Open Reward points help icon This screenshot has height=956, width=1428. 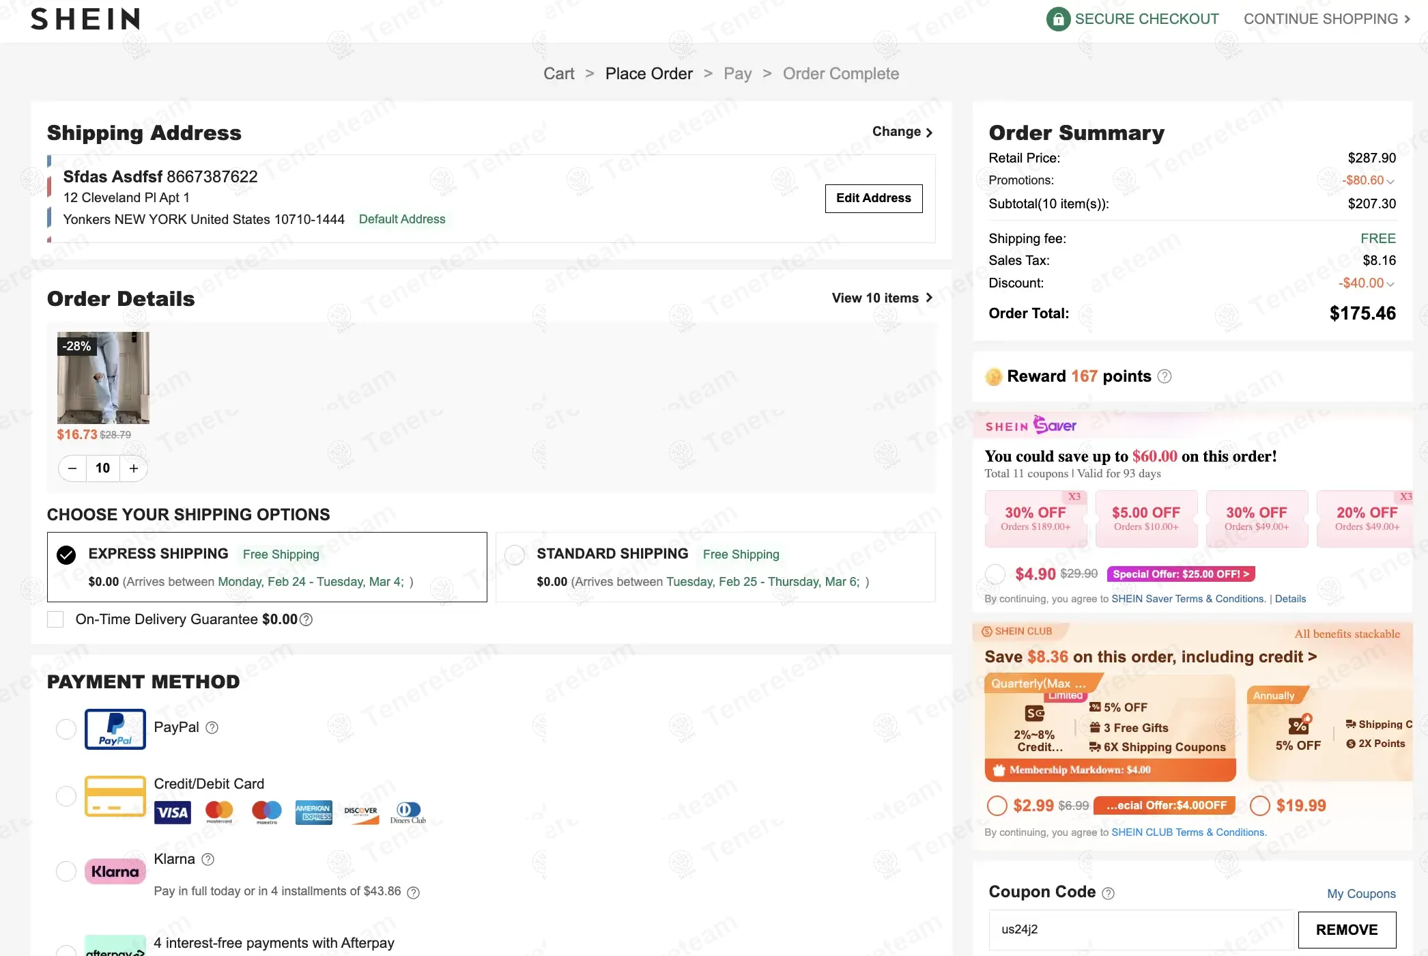[x=1165, y=376]
